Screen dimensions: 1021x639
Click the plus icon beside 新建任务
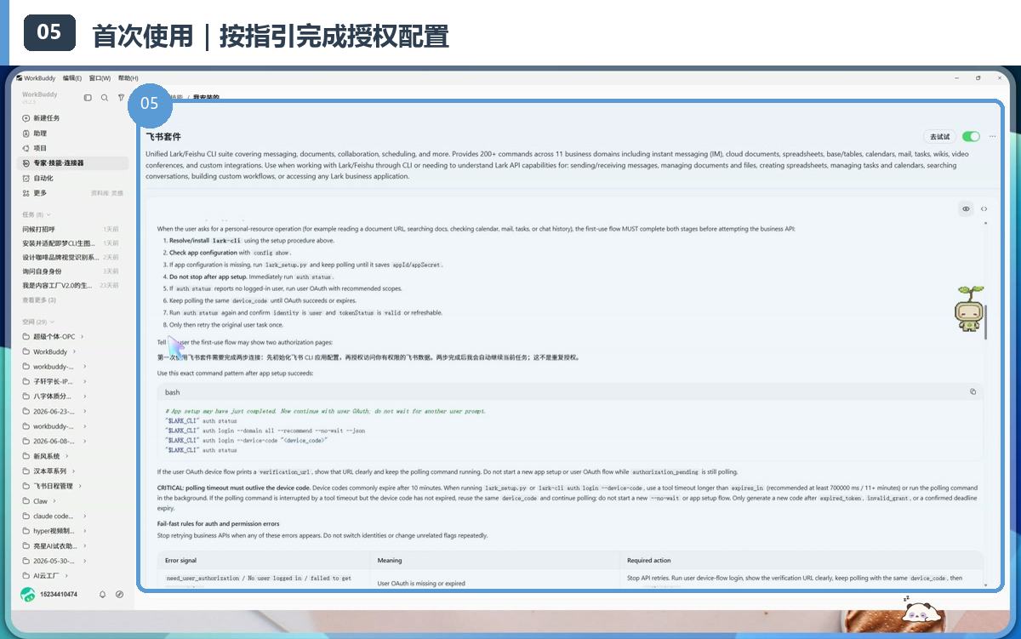tap(26, 118)
